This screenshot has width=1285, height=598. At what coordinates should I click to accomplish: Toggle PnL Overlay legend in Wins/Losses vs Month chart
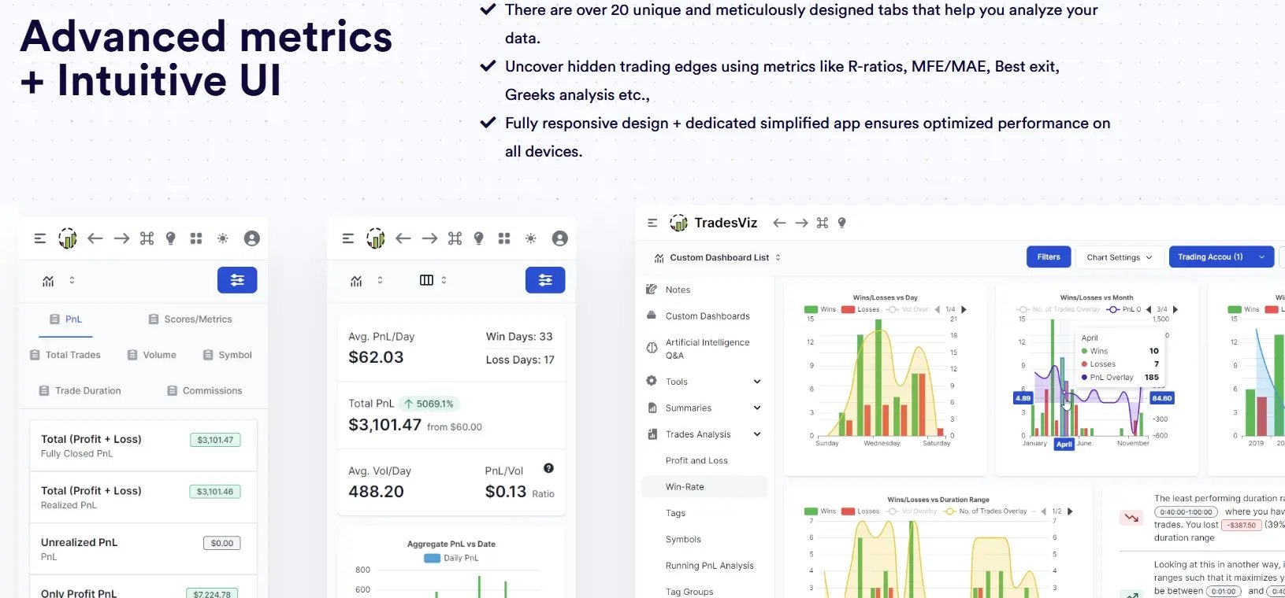tap(1123, 309)
